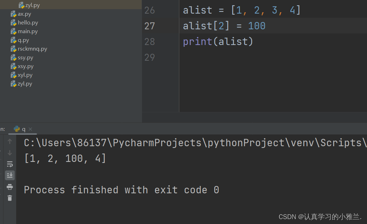The image size is (367, 224).
Task: Close the 'q' run tab
Action: point(30,129)
